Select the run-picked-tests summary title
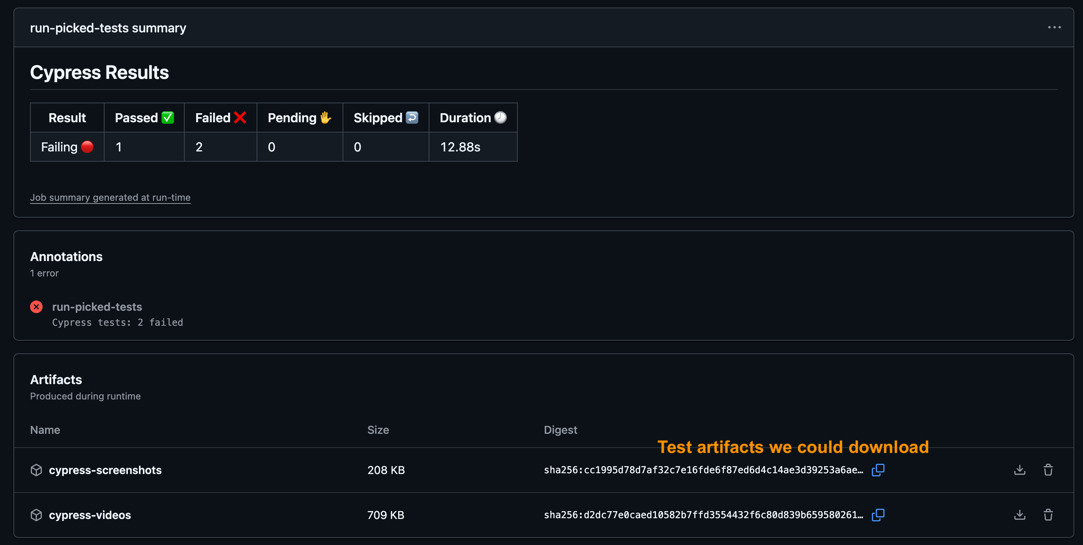The width and height of the screenshot is (1083, 545). pyautogui.click(x=108, y=28)
